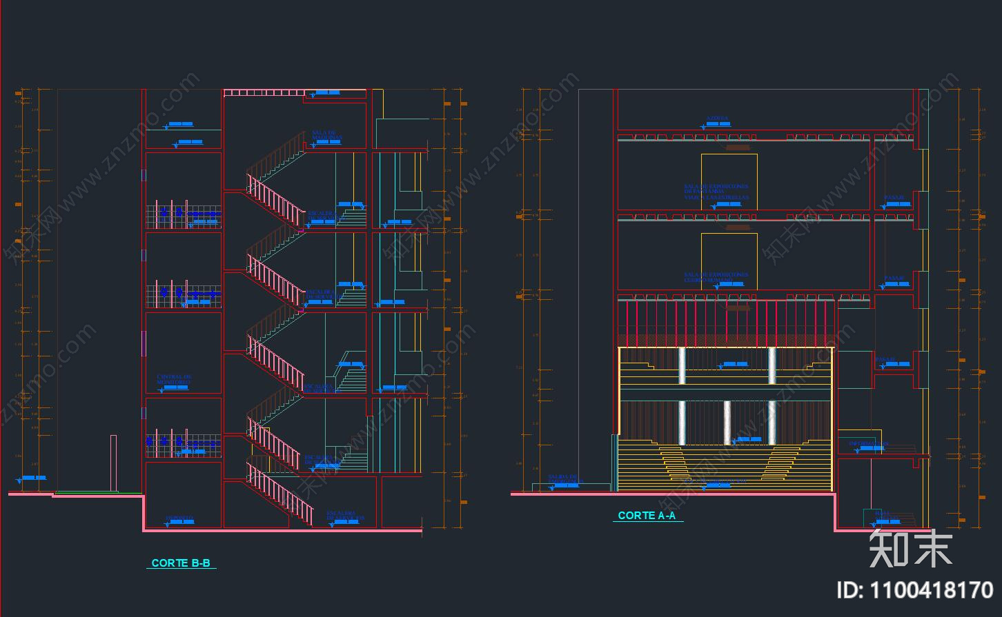
Task: Select the lowest basement ESCALERA DE SERVICIO label
Action: 344,516
